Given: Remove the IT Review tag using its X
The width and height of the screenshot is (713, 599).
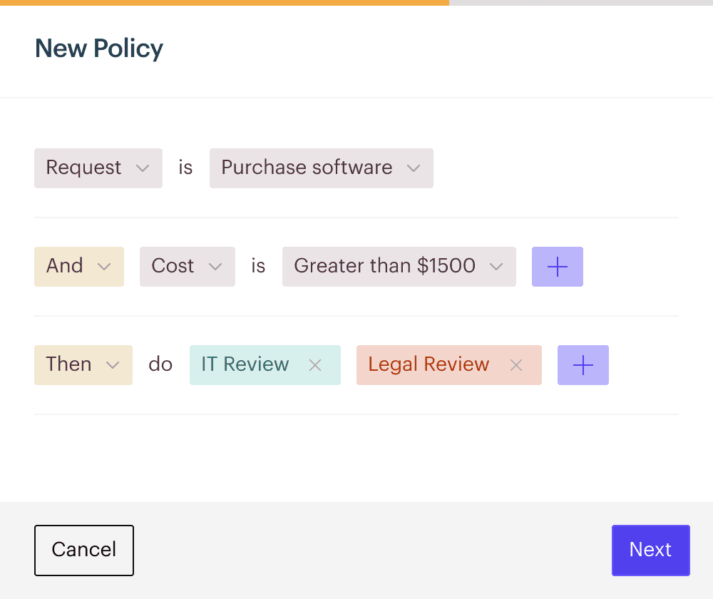Looking at the screenshot, I should [x=315, y=365].
